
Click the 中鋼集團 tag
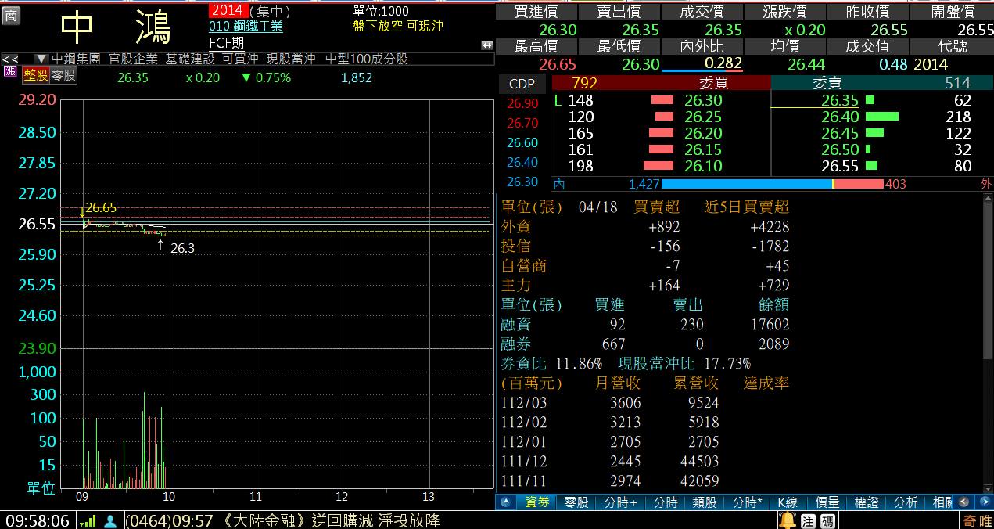pyautogui.click(x=77, y=59)
